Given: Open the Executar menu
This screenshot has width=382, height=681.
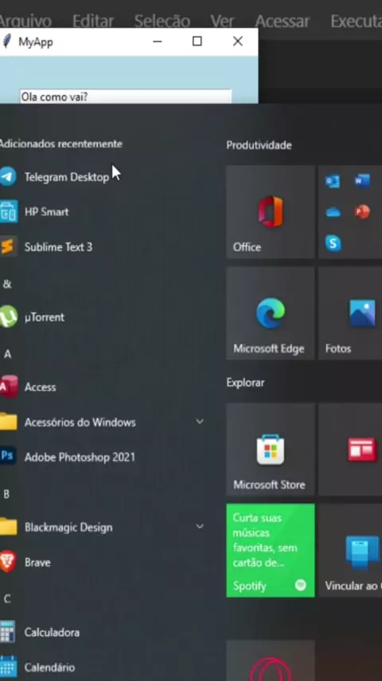Looking at the screenshot, I should [356, 21].
